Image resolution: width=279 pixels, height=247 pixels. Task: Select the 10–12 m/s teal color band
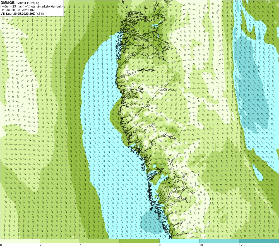(x=219, y=241)
